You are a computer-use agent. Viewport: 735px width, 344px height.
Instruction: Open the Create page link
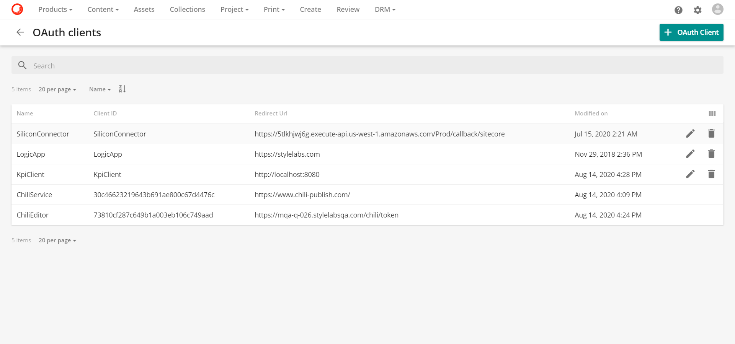(x=310, y=9)
